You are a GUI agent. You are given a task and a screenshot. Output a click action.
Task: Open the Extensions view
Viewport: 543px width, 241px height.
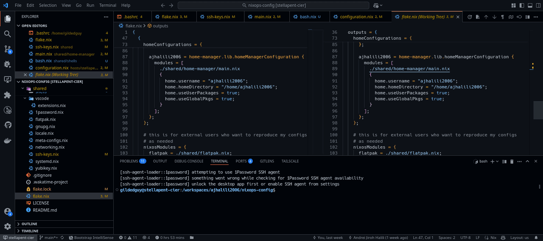point(7,95)
